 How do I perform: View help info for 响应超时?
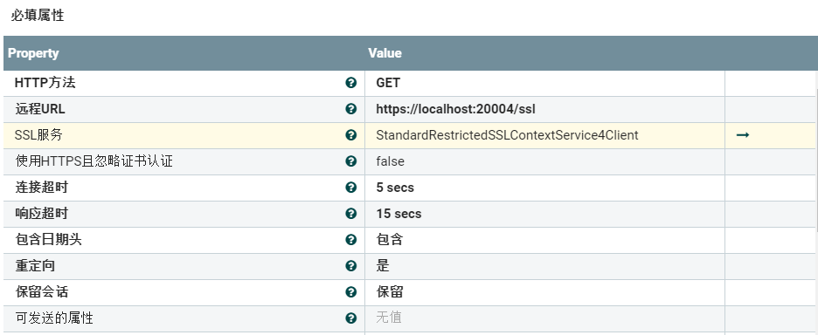coord(351,214)
